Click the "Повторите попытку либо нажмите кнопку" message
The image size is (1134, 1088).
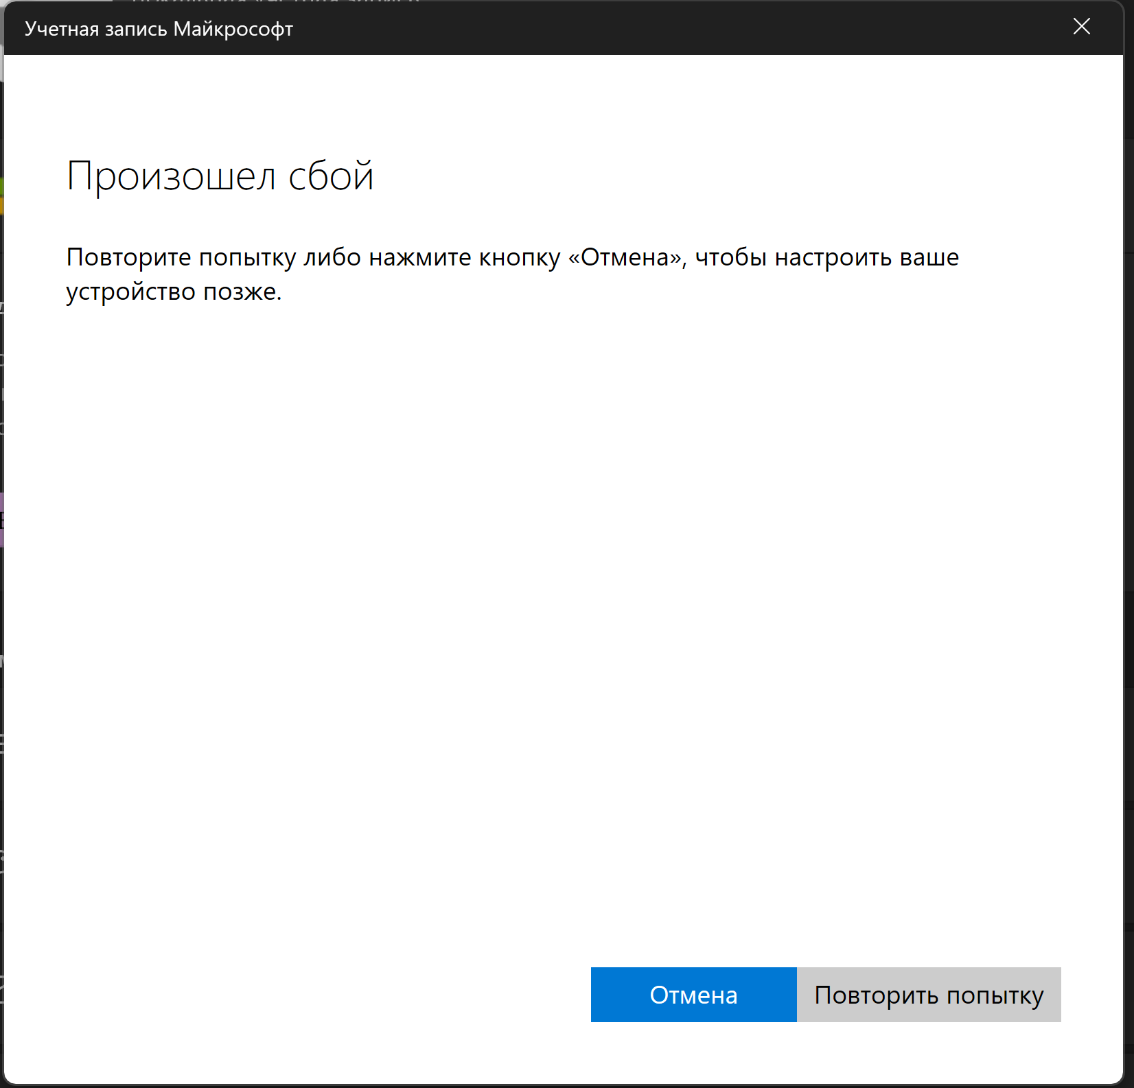coord(512,274)
